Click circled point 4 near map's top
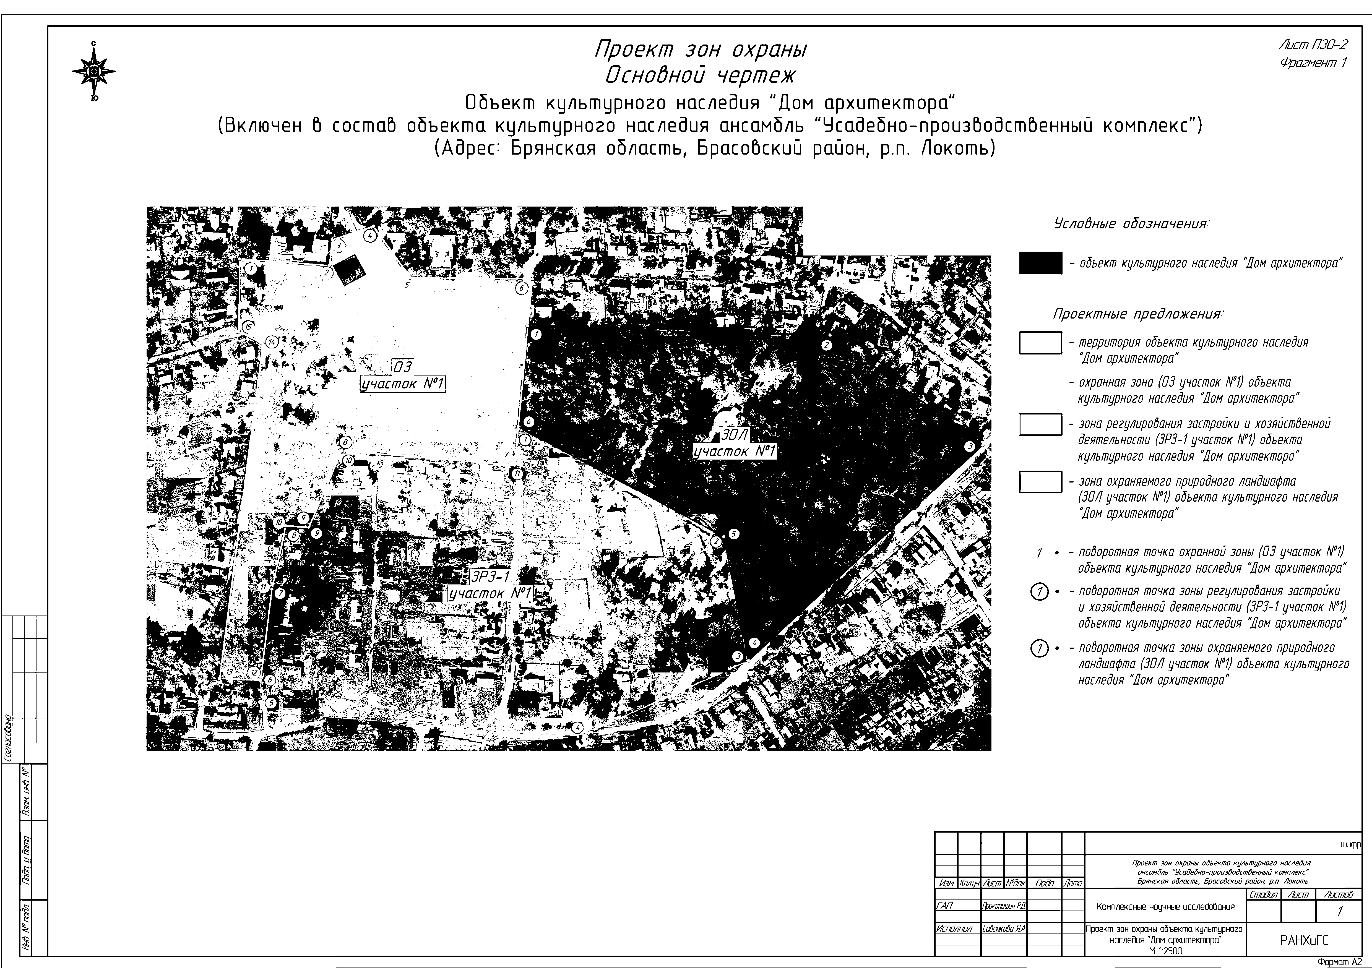This screenshot has height=970, width=1372. (x=370, y=236)
